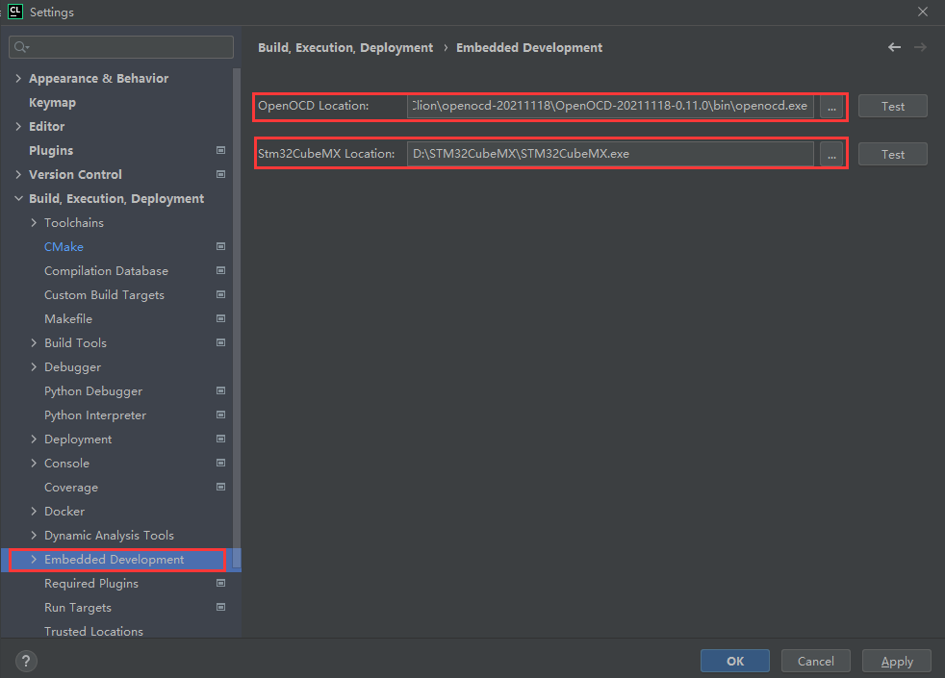
Task: Click the project-level icon beside Custom Build Targets
Action: coord(220,294)
